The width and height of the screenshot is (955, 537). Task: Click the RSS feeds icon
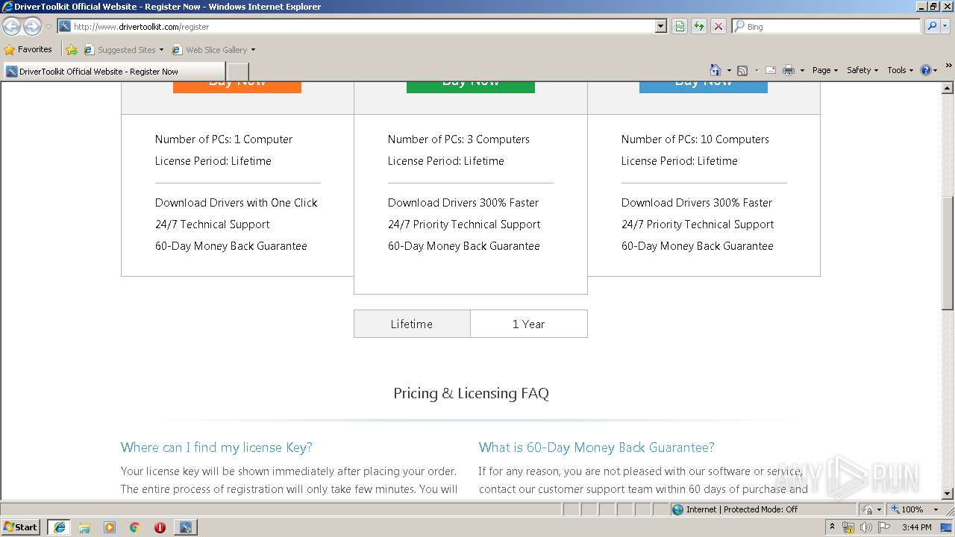click(742, 70)
